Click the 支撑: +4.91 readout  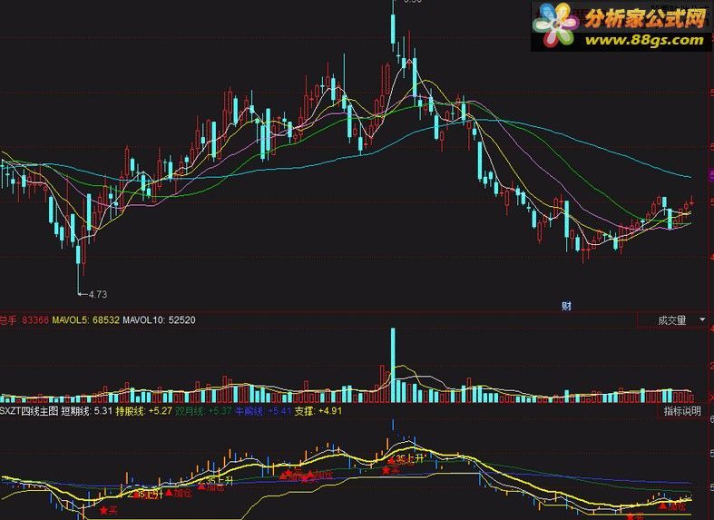click(x=318, y=411)
